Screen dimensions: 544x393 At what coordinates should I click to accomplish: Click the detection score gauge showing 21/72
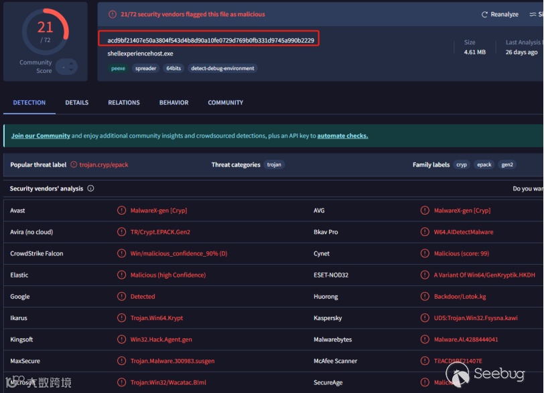46,32
